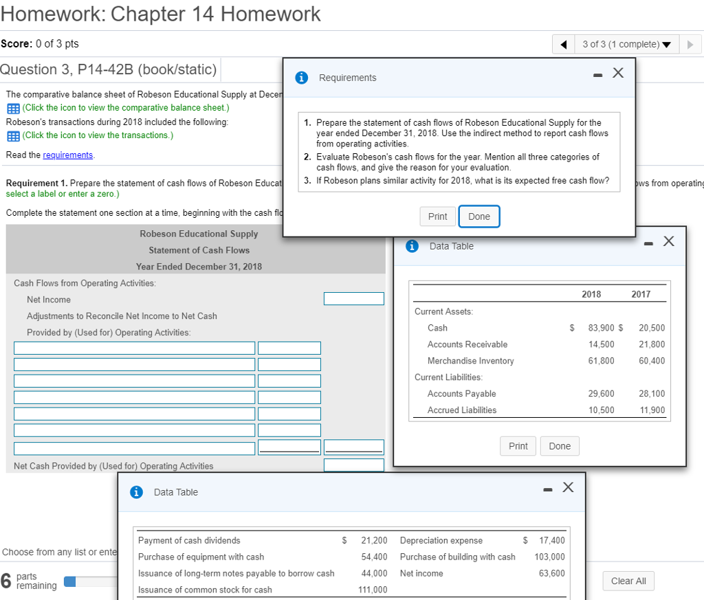Close the transactions Data Table dialog
704x600 pixels.
568,487
